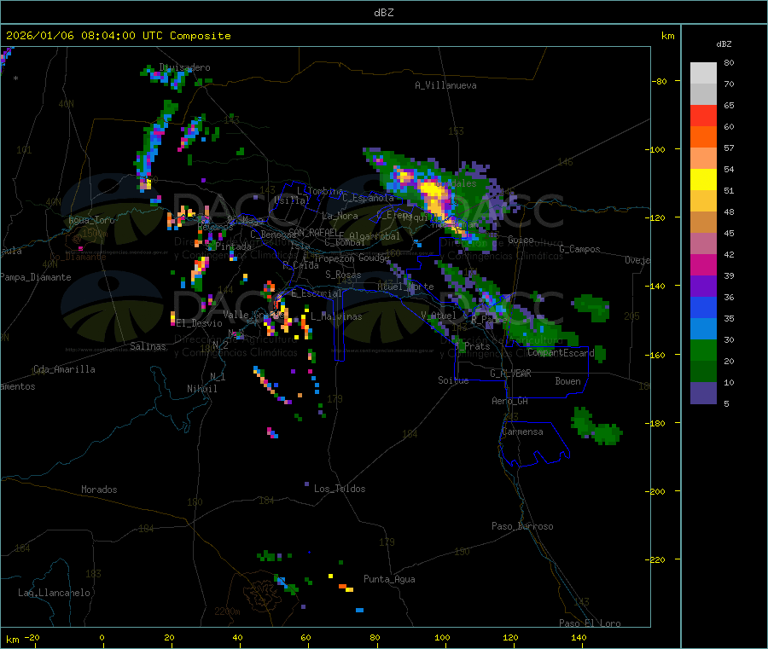This screenshot has height=649, width=768.
Task: Click the dBZ title at top
Action: [x=383, y=13]
